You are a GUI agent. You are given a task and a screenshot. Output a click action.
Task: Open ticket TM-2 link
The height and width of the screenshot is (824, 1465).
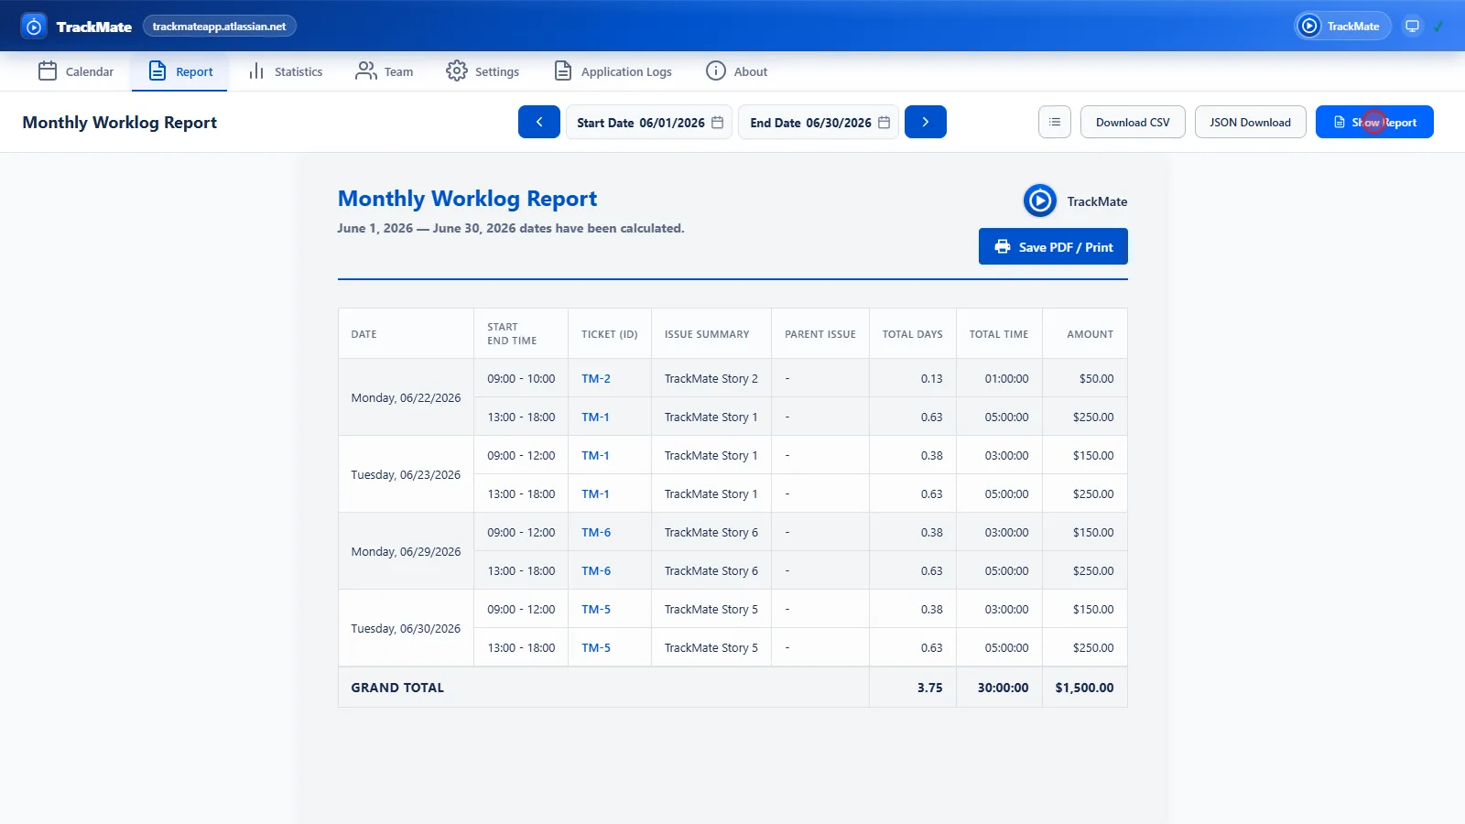coord(596,378)
